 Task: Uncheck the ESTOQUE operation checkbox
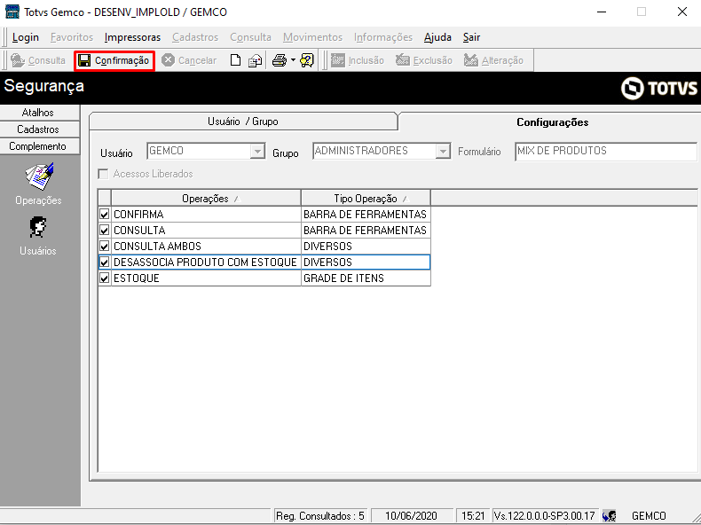click(x=105, y=278)
